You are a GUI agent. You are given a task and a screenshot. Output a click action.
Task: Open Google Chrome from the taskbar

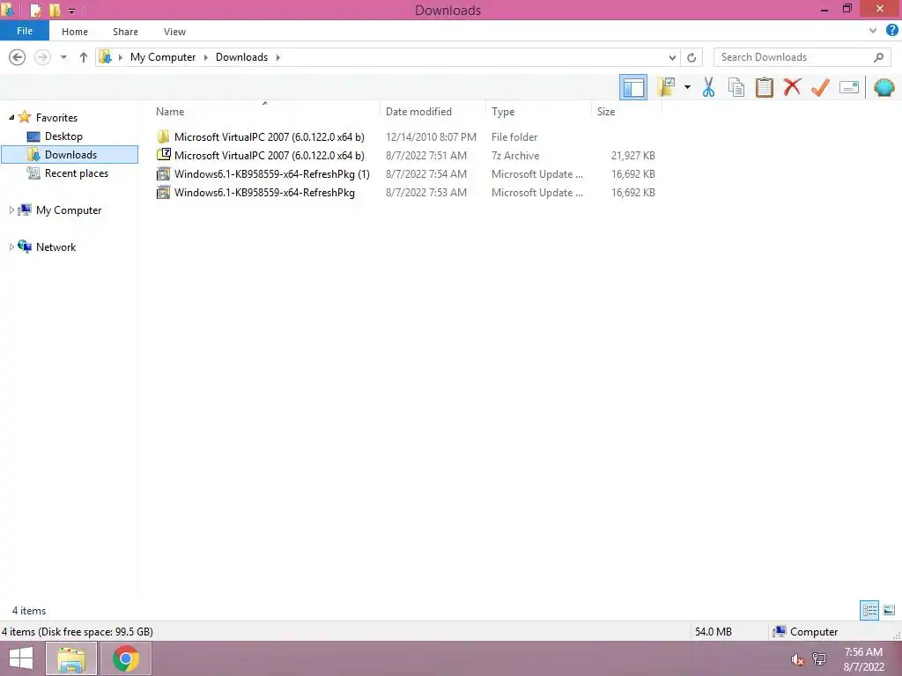(125, 658)
